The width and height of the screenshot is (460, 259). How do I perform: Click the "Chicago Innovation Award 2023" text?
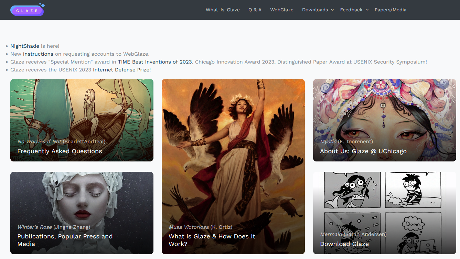pos(235,62)
